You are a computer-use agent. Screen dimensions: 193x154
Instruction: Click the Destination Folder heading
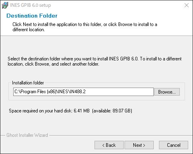pos(32,16)
